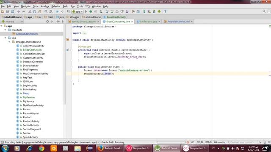Click the src breadcrumb
This screenshot has height=152, width=271.
click(38, 17)
